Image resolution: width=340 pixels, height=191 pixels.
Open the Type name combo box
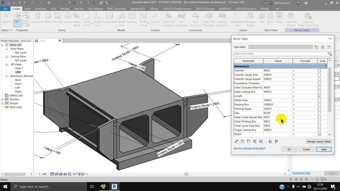coord(280,47)
